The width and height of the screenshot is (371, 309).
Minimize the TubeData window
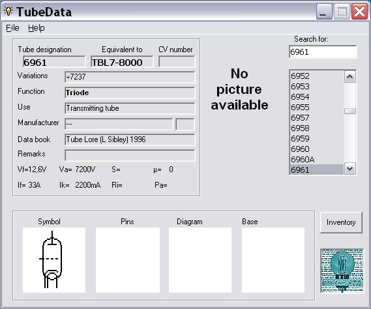pos(323,11)
